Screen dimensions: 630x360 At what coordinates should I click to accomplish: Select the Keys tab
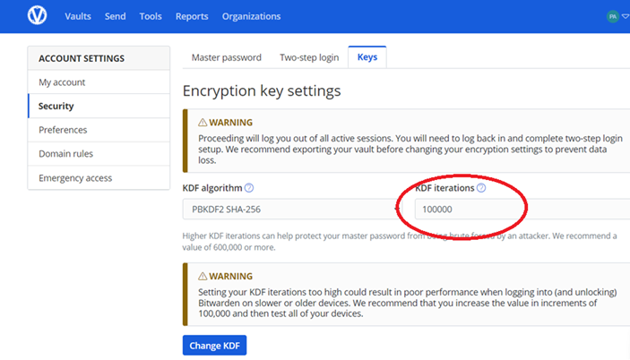(x=367, y=57)
